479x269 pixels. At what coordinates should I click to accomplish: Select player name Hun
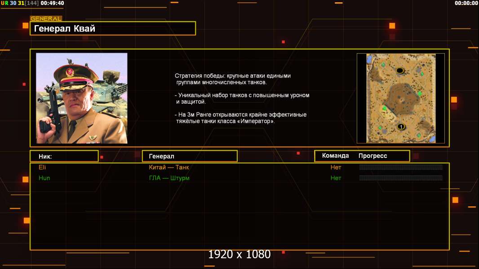[44, 178]
